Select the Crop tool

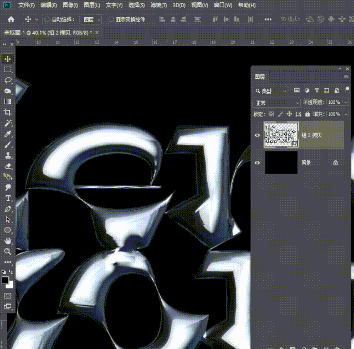8,112
